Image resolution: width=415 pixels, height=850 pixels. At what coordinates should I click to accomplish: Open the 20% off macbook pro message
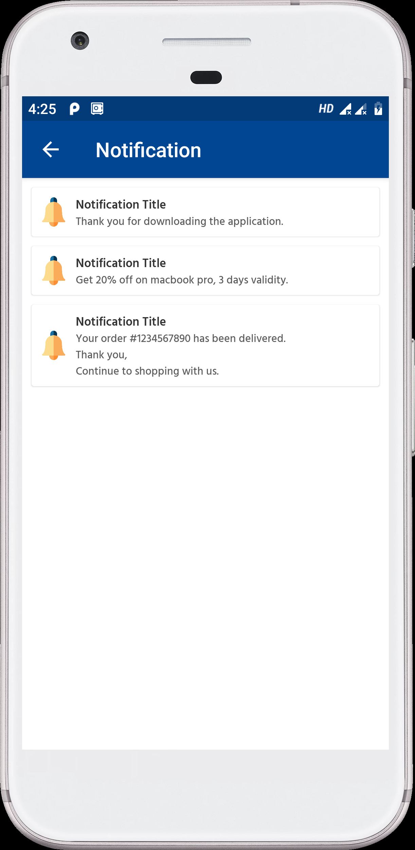pyautogui.click(x=182, y=280)
